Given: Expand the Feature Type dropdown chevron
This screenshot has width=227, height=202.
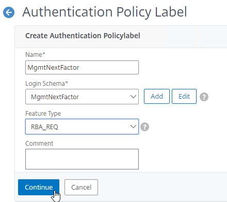Looking at the screenshot, I should (133, 127).
